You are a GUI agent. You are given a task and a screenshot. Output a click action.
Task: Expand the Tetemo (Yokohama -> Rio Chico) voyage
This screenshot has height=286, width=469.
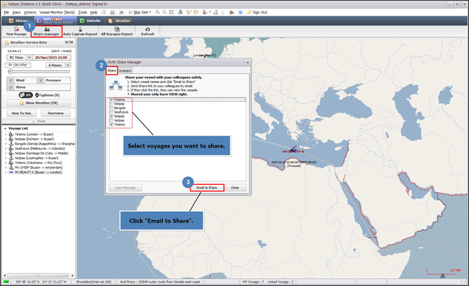tap(6, 163)
